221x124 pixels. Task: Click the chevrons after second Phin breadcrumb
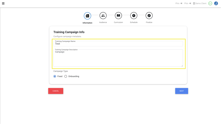(190, 4)
